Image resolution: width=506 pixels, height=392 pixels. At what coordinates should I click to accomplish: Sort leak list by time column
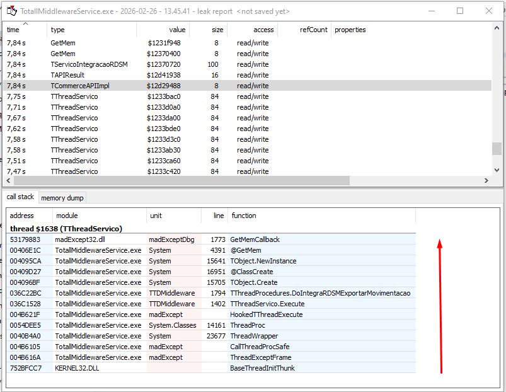click(25, 30)
